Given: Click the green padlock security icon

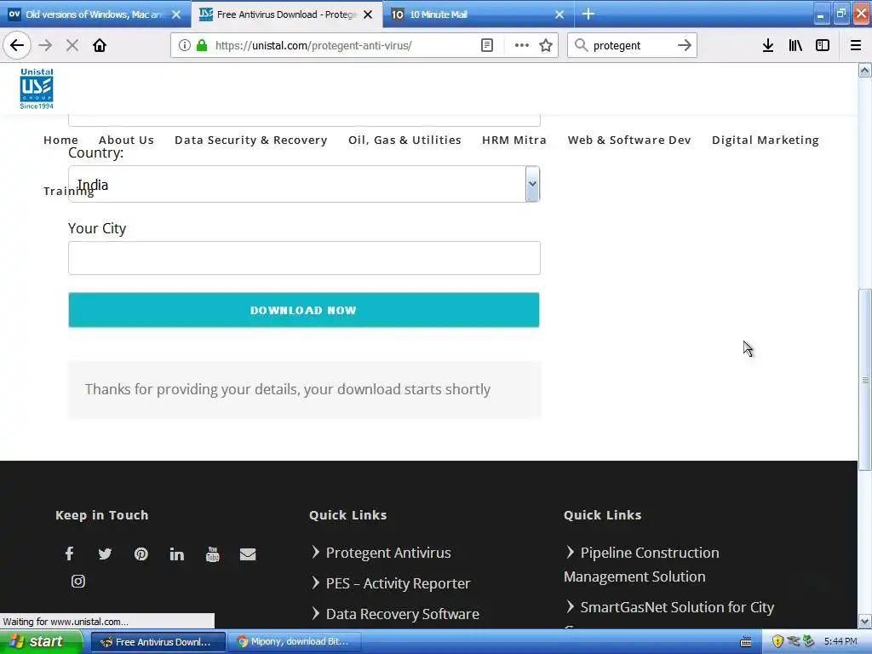Looking at the screenshot, I should 202,45.
